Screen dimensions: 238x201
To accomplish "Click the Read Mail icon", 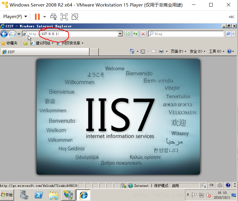I will pyautogui.click(x=154, y=52).
